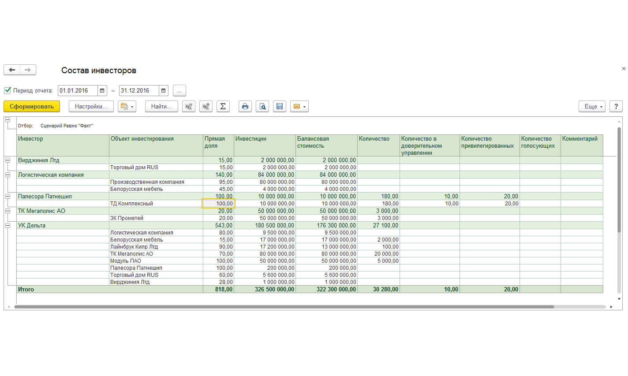Screen dimensions: 628x376
Task: Save the report using the floppy disk icon
Action: tap(280, 106)
